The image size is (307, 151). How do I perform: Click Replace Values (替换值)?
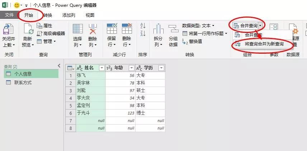(192, 42)
